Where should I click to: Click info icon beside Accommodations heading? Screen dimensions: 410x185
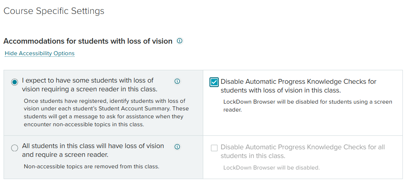(179, 41)
